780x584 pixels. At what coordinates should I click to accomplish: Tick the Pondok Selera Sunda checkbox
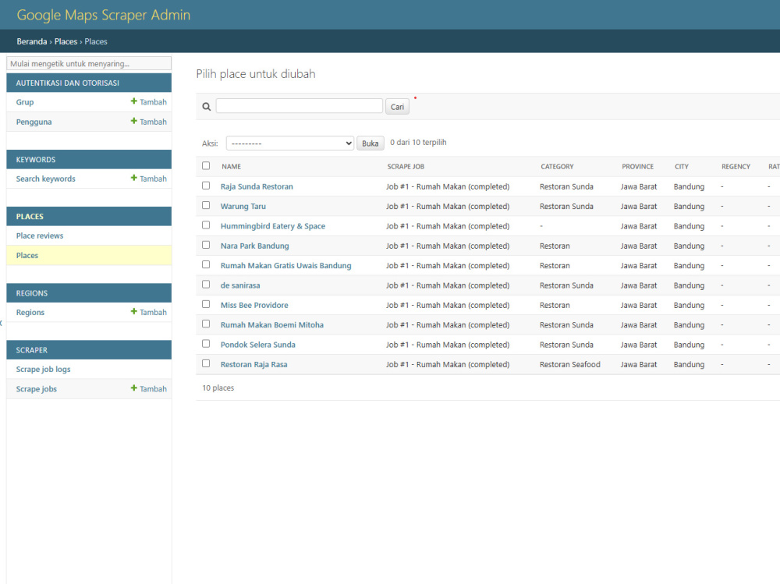tap(206, 344)
